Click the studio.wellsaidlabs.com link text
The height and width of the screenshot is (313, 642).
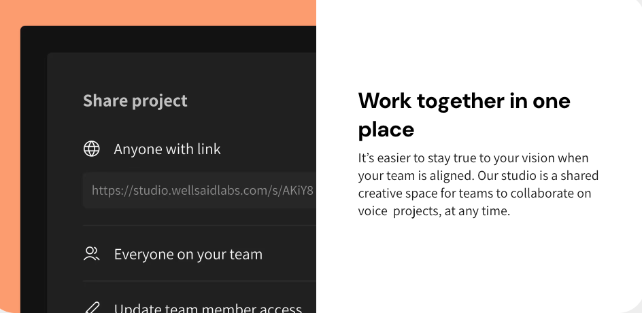203,191
